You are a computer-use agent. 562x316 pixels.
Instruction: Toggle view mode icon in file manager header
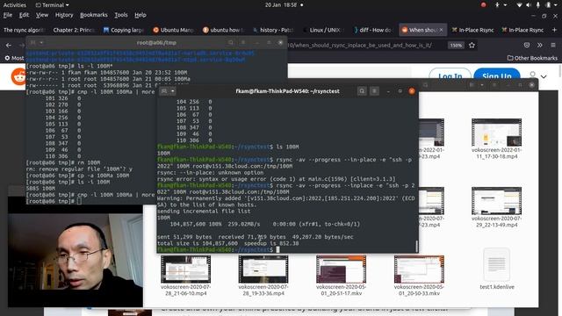(x=472, y=85)
